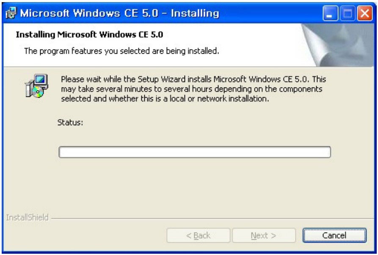The height and width of the screenshot is (255, 378).
Task: Click the "Please wait while the Setup Wizard" line
Action: pyautogui.click(x=193, y=80)
